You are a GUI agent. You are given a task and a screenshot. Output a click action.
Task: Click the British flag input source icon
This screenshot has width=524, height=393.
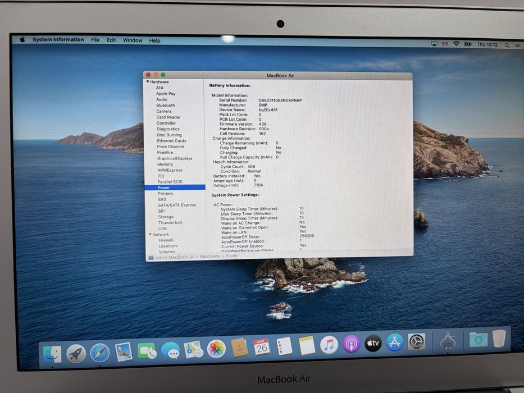coord(445,44)
